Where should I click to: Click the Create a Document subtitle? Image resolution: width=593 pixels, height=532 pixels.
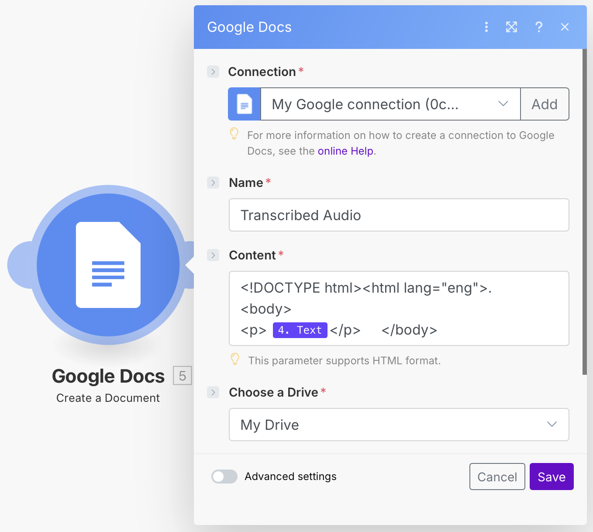[x=108, y=398]
